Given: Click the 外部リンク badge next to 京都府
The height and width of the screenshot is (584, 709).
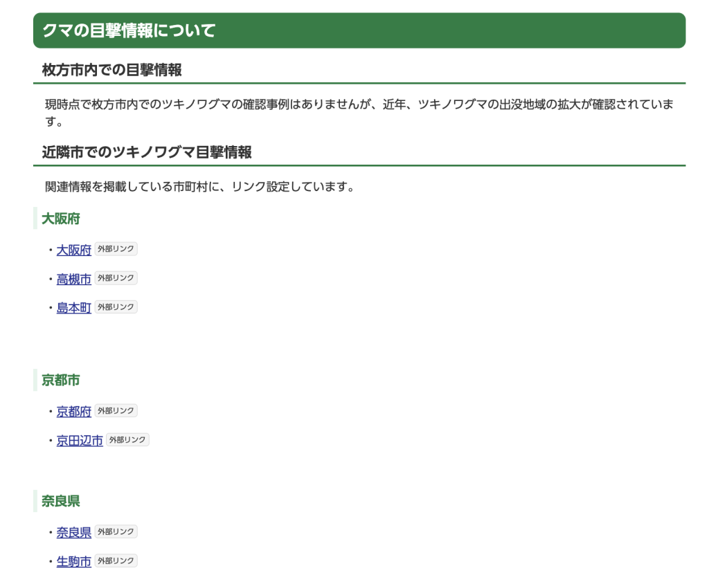Looking at the screenshot, I should pyautogui.click(x=116, y=411).
